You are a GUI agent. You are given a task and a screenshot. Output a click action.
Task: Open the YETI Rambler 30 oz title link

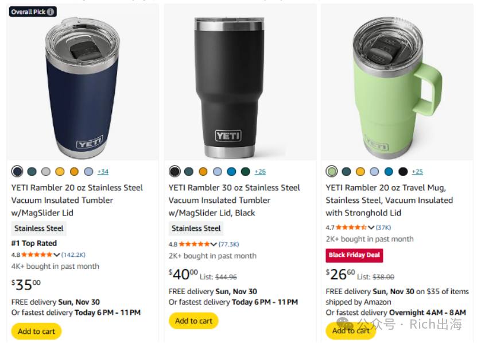coord(234,200)
